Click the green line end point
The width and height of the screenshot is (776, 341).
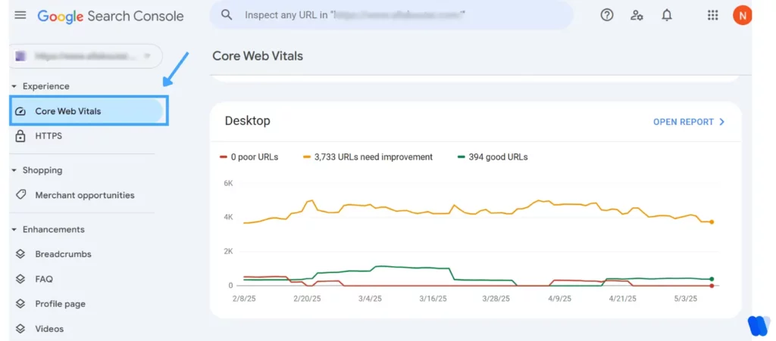click(712, 279)
